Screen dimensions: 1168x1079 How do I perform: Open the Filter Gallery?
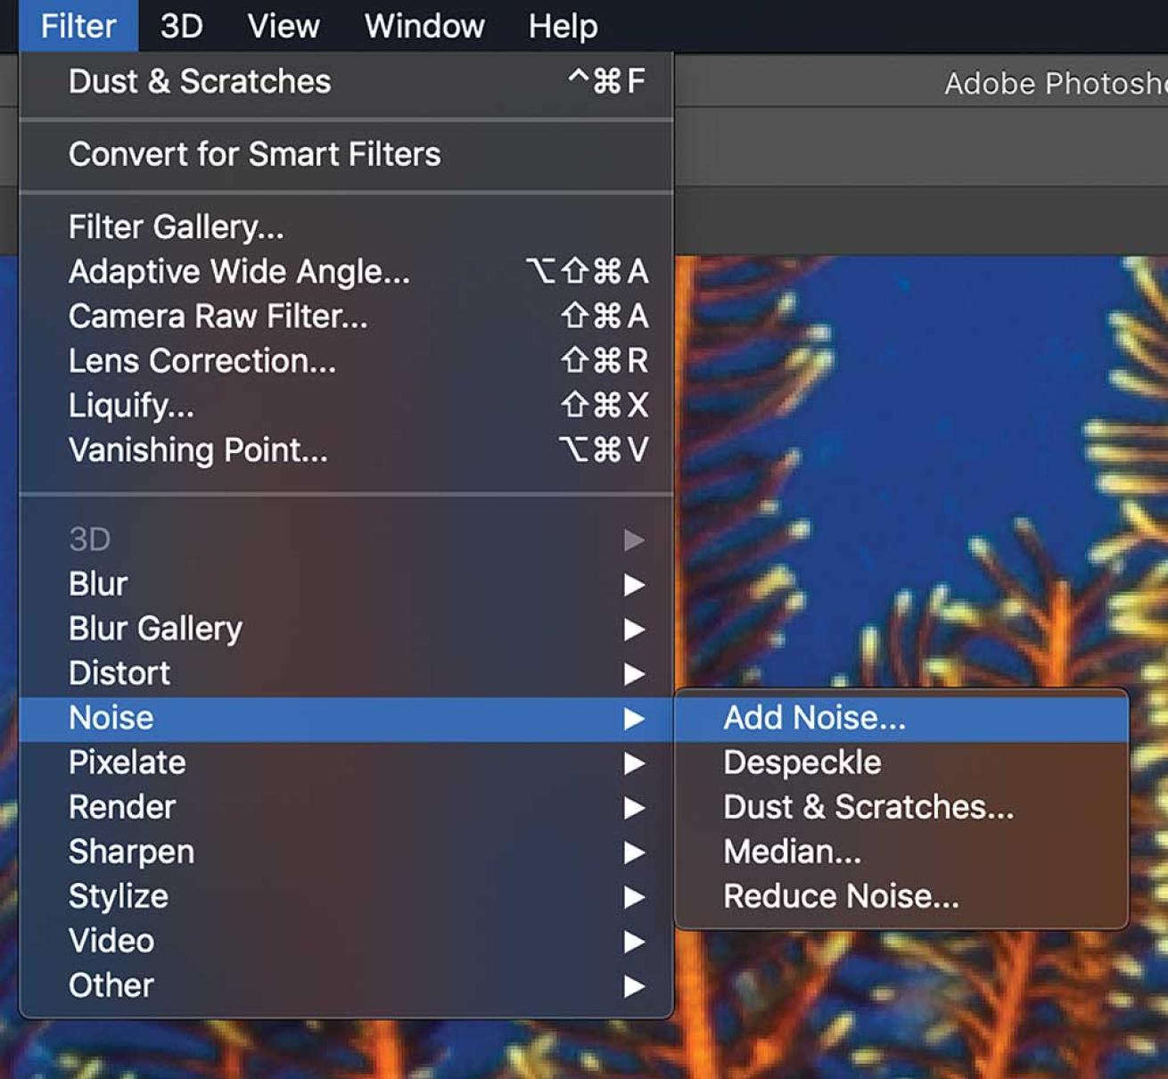176,227
